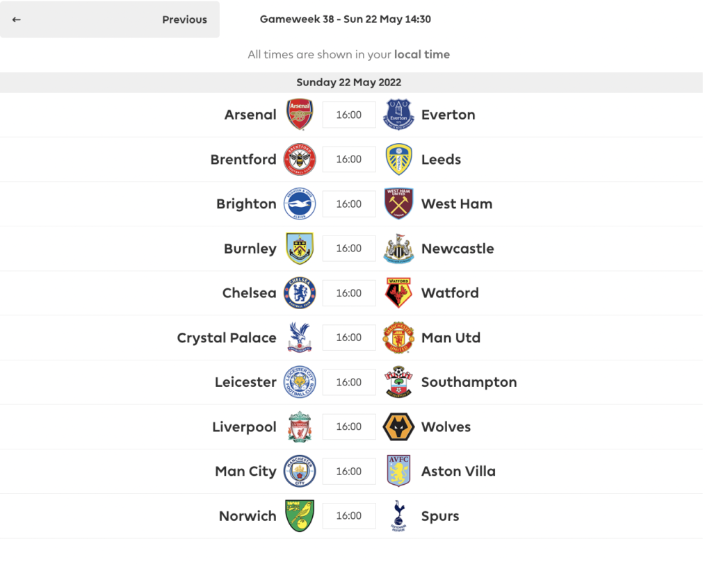Select the Wolves wolf-head crest
The height and width of the screenshot is (564, 712).
pos(398,426)
